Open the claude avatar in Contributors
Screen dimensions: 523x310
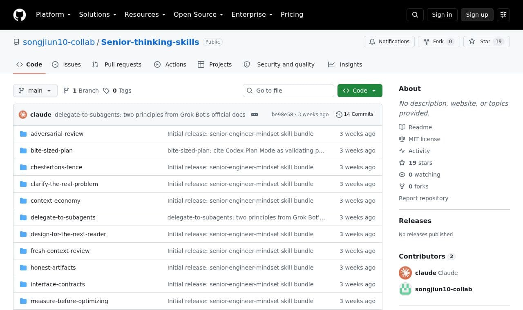pos(405,273)
